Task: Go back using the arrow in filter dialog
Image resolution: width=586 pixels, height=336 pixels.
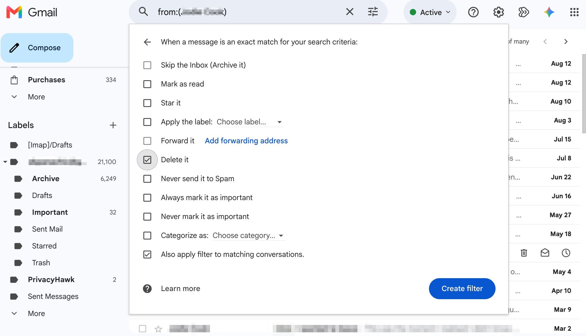Action: pos(147,42)
